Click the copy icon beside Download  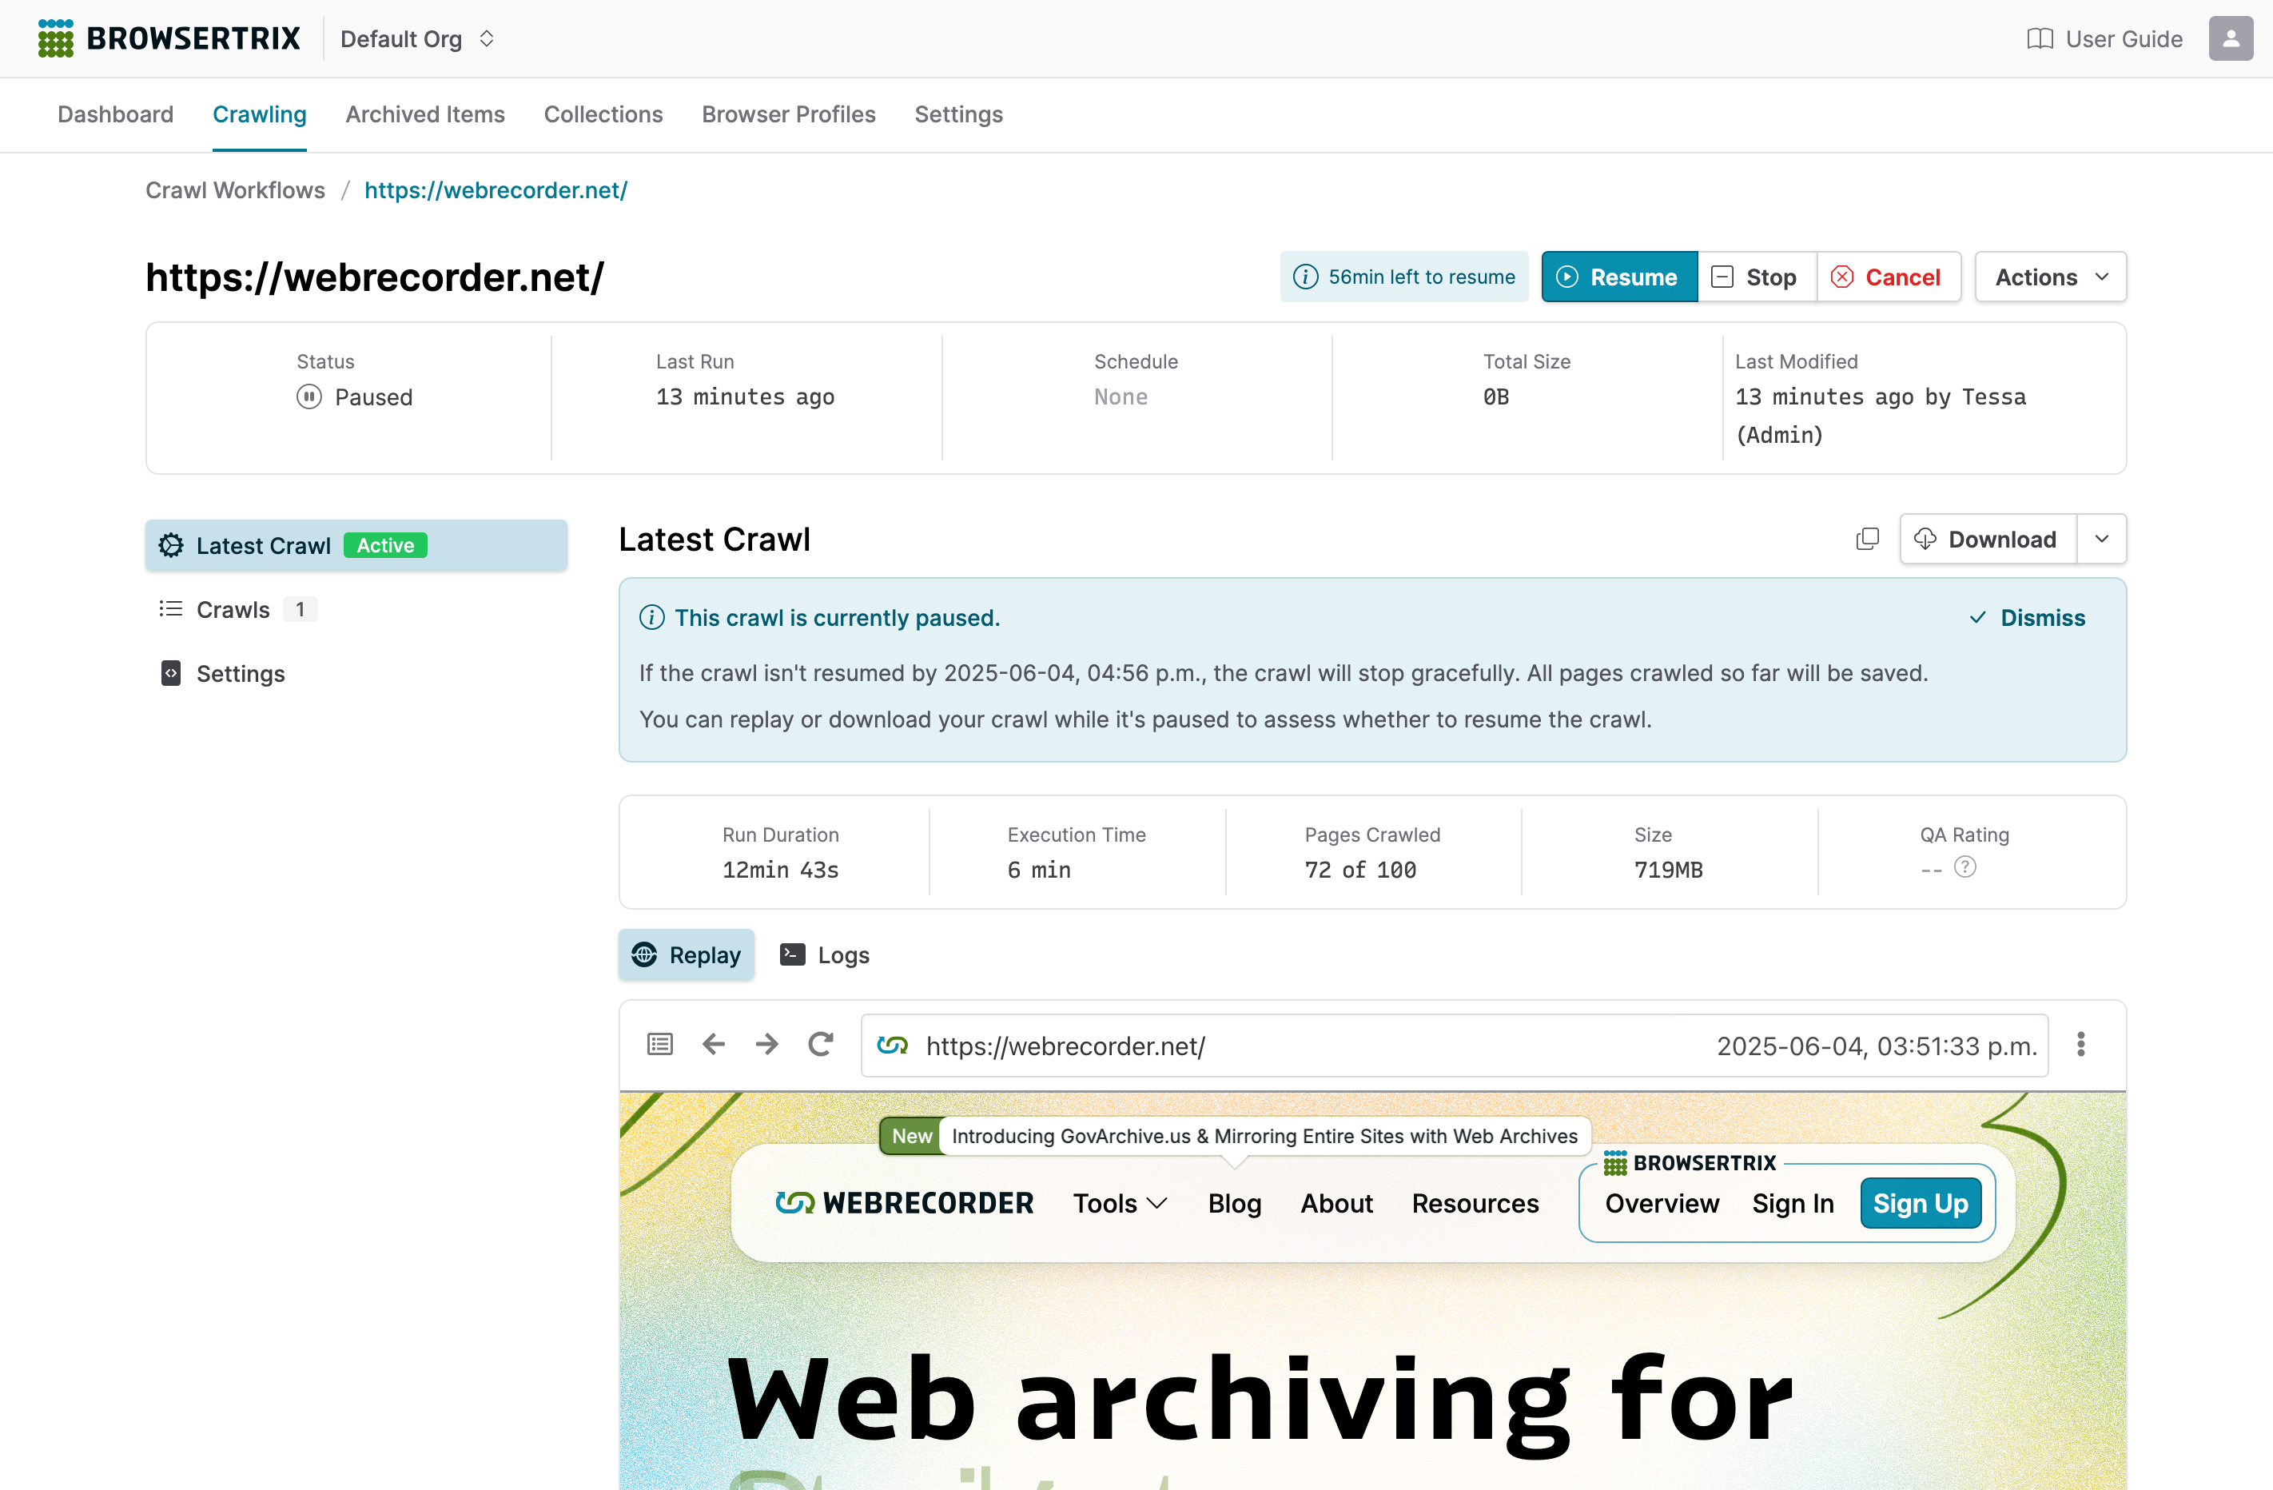[1866, 540]
